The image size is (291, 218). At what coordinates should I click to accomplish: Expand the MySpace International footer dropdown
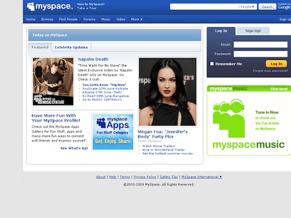202,177
